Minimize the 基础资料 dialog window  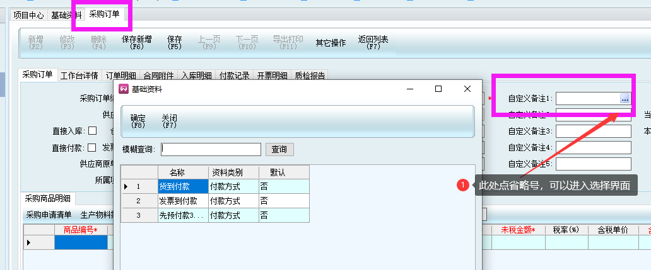(410, 89)
